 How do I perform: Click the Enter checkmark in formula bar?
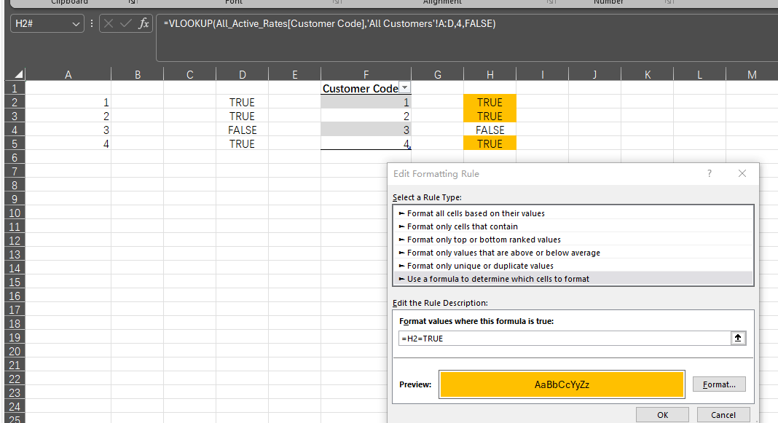pos(126,23)
